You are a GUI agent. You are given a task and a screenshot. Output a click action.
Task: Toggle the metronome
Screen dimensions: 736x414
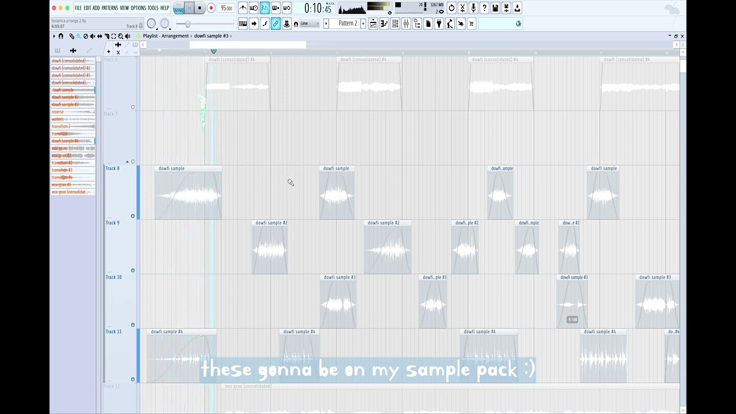pos(243,8)
